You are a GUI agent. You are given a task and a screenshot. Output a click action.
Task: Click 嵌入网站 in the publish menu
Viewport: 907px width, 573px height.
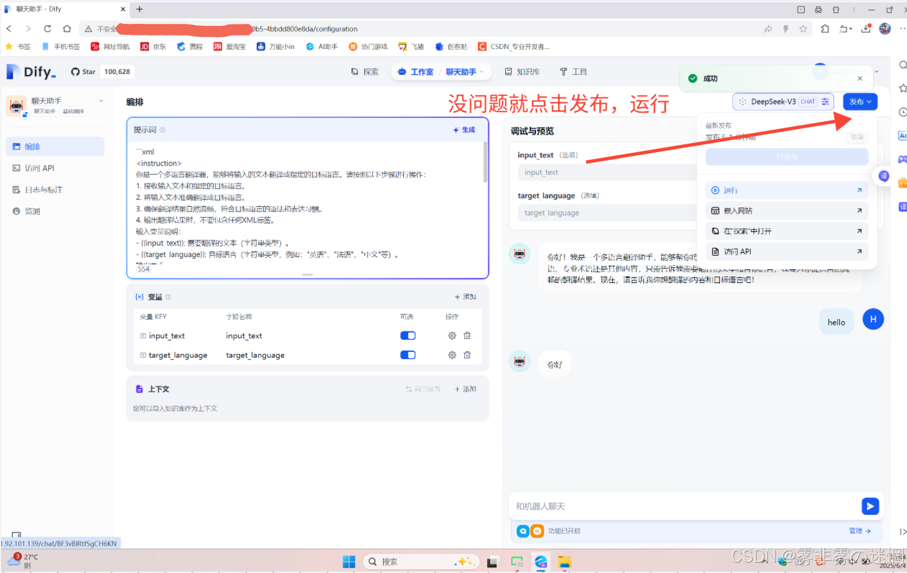[x=786, y=211]
